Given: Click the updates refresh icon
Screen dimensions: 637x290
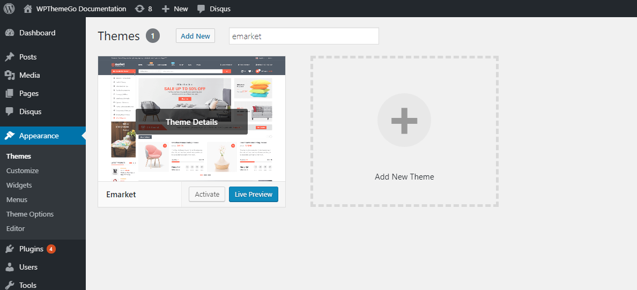Looking at the screenshot, I should [x=139, y=9].
